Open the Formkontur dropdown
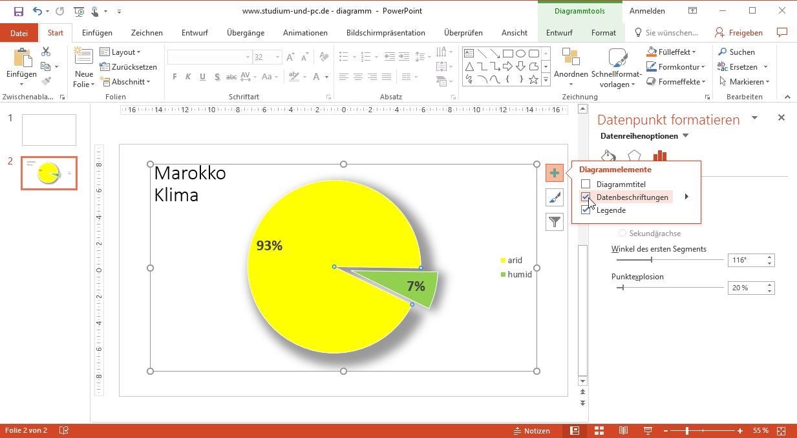The width and height of the screenshot is (797, 438). [676, 67]
